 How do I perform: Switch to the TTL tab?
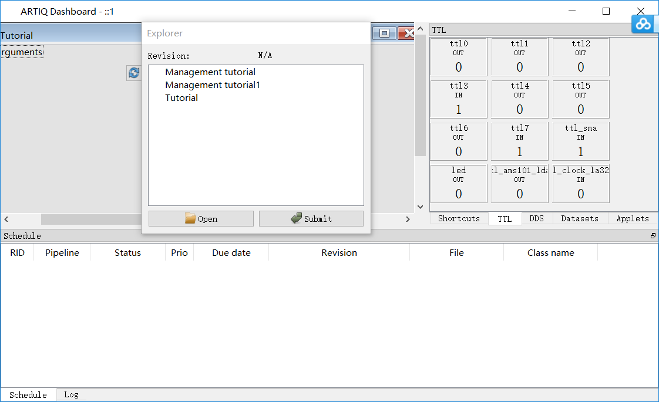pos(505,218)
